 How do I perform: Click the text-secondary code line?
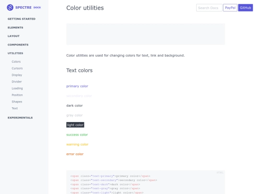(x=114, y=180)
